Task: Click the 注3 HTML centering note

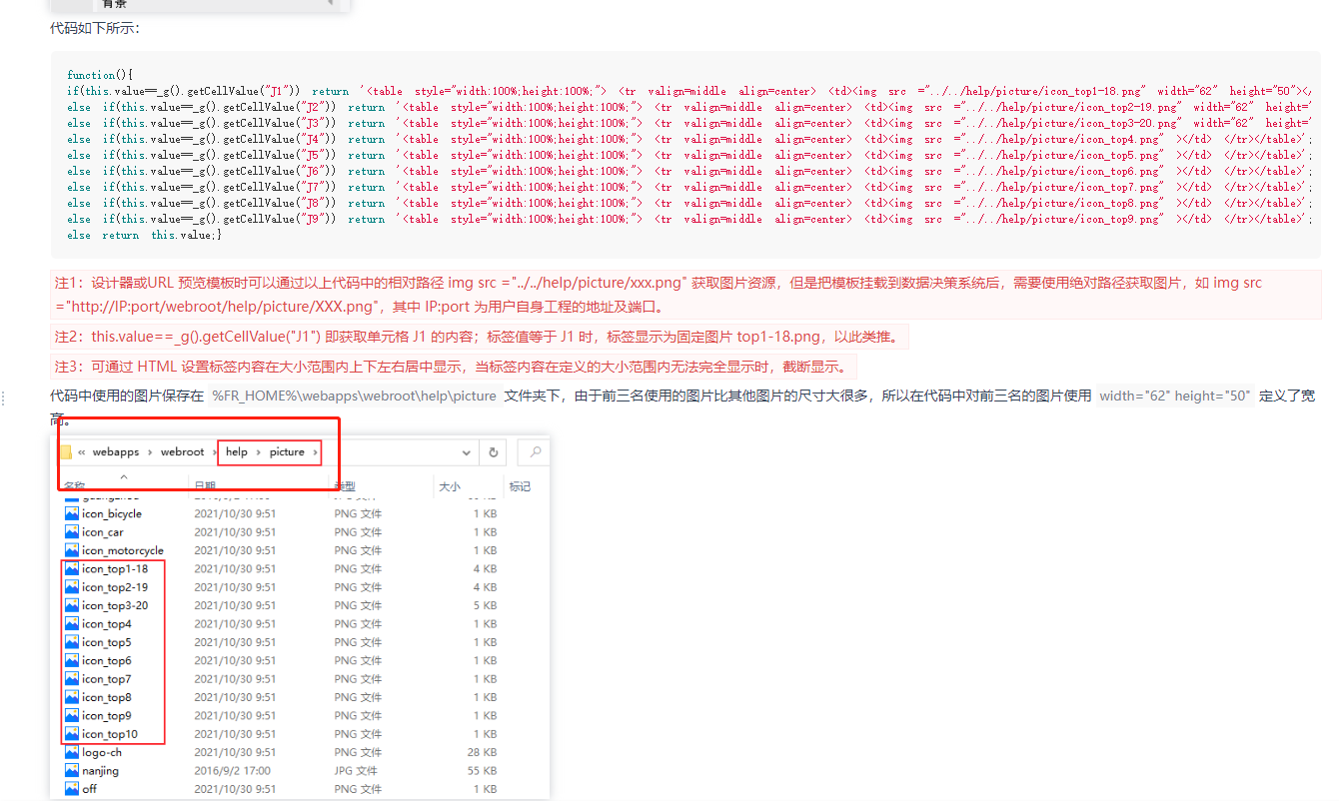Action: [454, 366]
